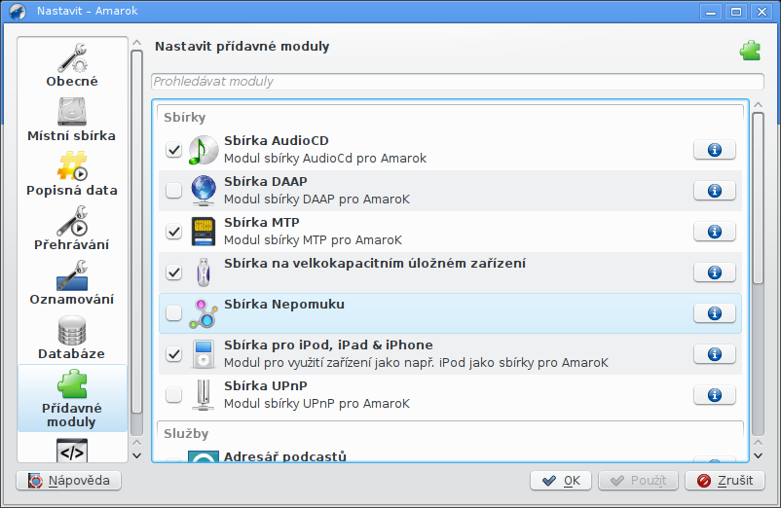Click the sidebar scroll up arrow
The height and width of the screenshot is (508, 781).
137,43
